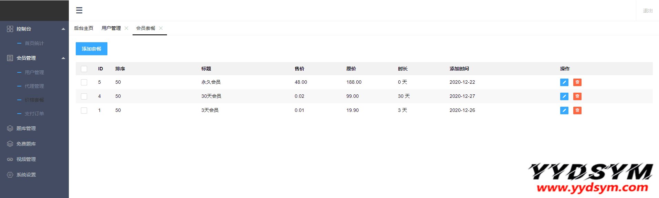
Task: Delete the 3天会员 package
Action: click(577, 110)
